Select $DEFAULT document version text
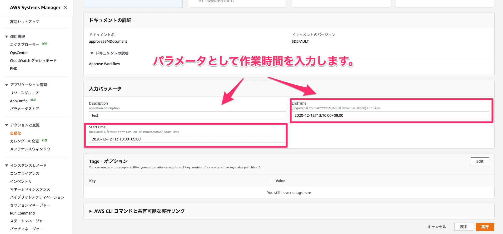503x234 pixels. click(x=300, y=41)
